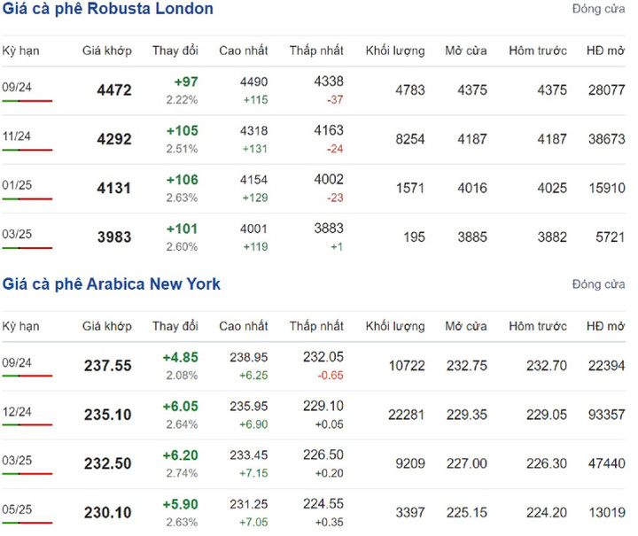Viewport: 638px width, 536px height.
Task: Click 'Khối lượng' column header in Arabica table
Action: pyautogui.click(x=394, y=327)
